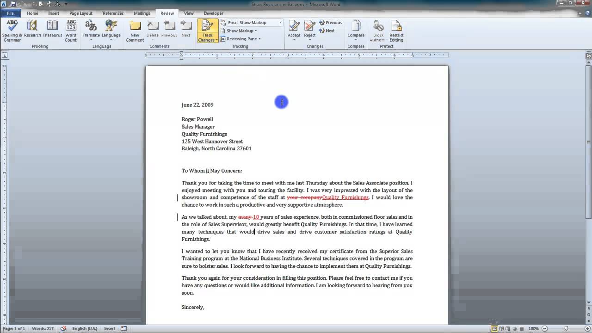This screenshot has height=333, width=592.
Task: Expand the Show Markup menu
Action: click(x=239, y=31)
